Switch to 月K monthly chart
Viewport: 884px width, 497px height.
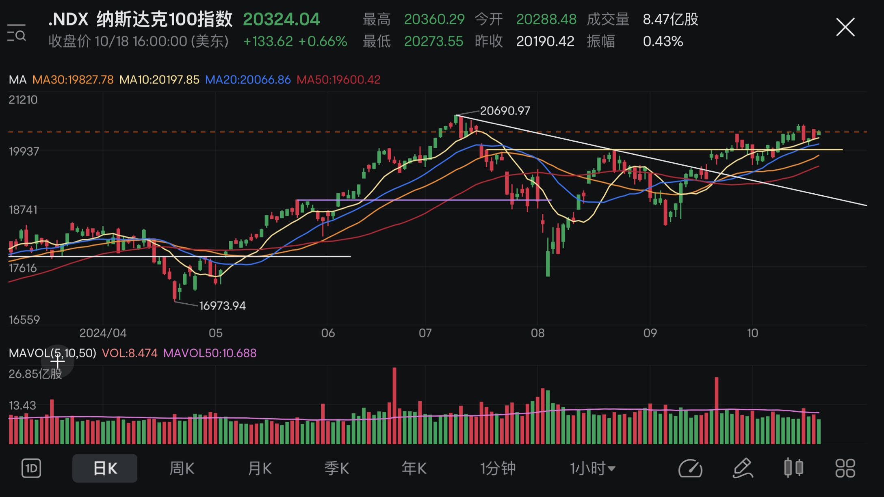[260, 469]
